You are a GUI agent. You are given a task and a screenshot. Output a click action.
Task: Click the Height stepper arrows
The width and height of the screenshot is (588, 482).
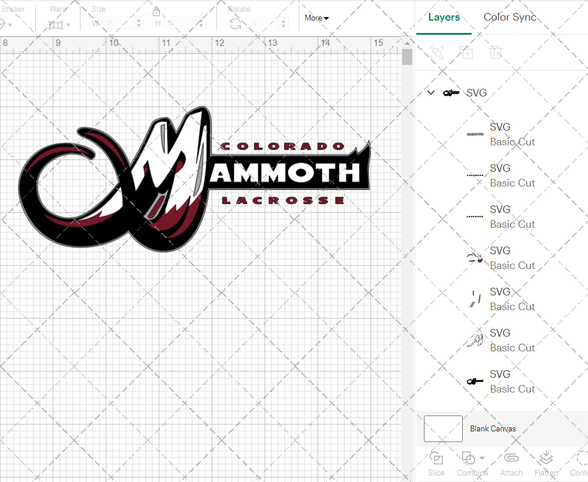(201, 24)
